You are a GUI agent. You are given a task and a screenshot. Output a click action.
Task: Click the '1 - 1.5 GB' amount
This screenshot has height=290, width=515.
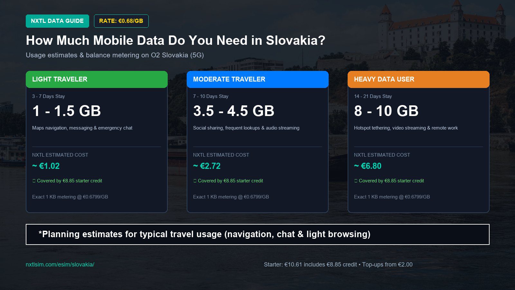point(66,111)
